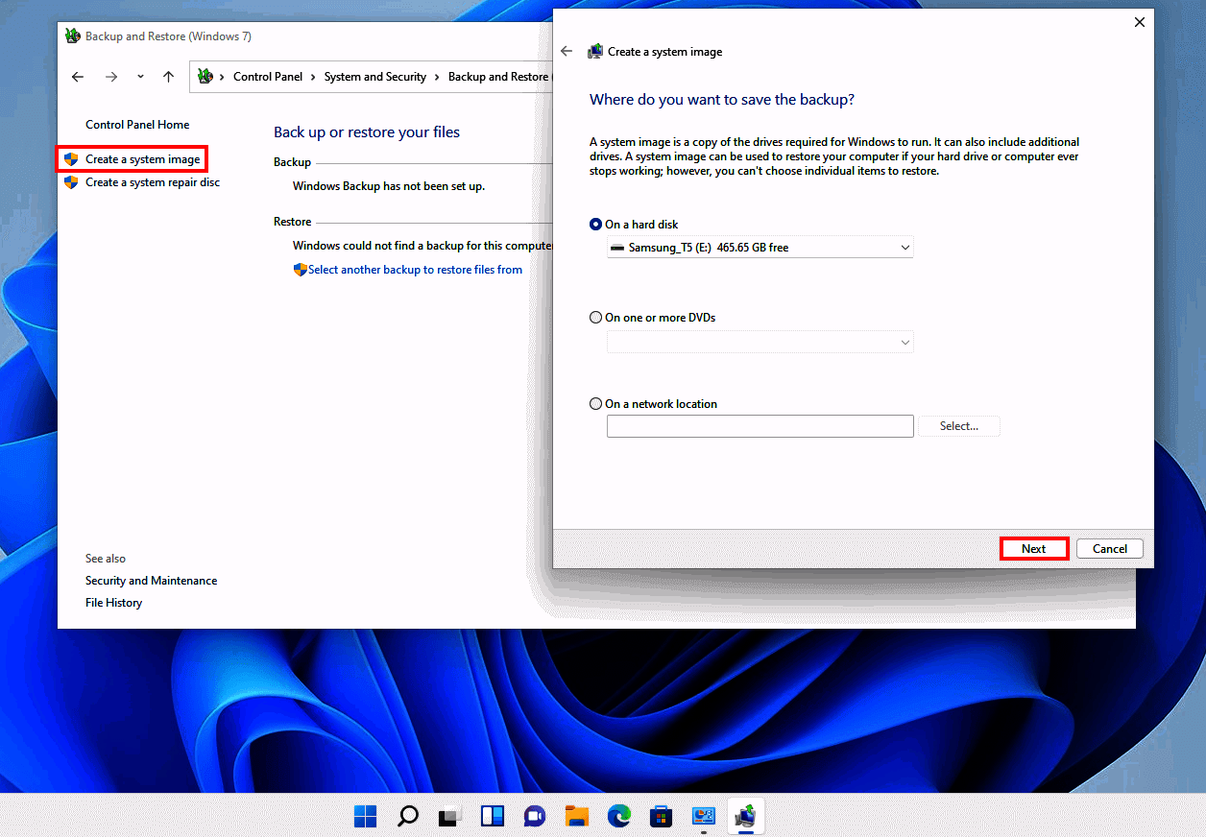Click the back arrow in Backup and Restore window
The image size is (1206, 837).
click(78, 76)
